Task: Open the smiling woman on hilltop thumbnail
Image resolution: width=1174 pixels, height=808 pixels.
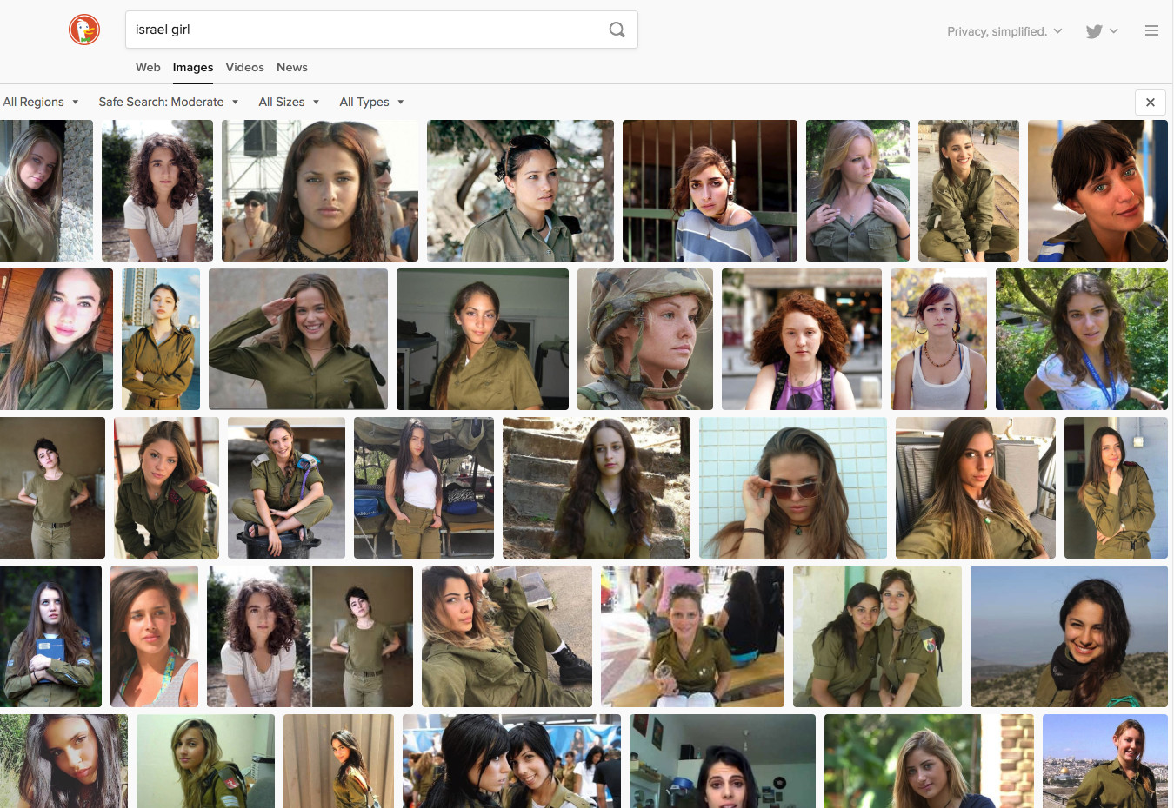Action: coord(1068,636)
